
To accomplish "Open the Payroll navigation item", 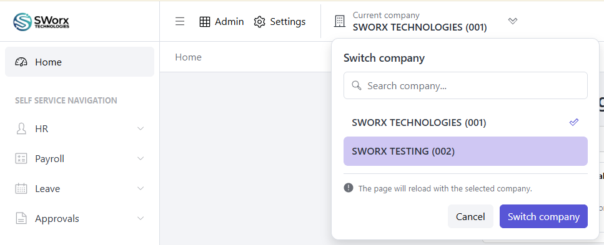I will tap(79, 158).
